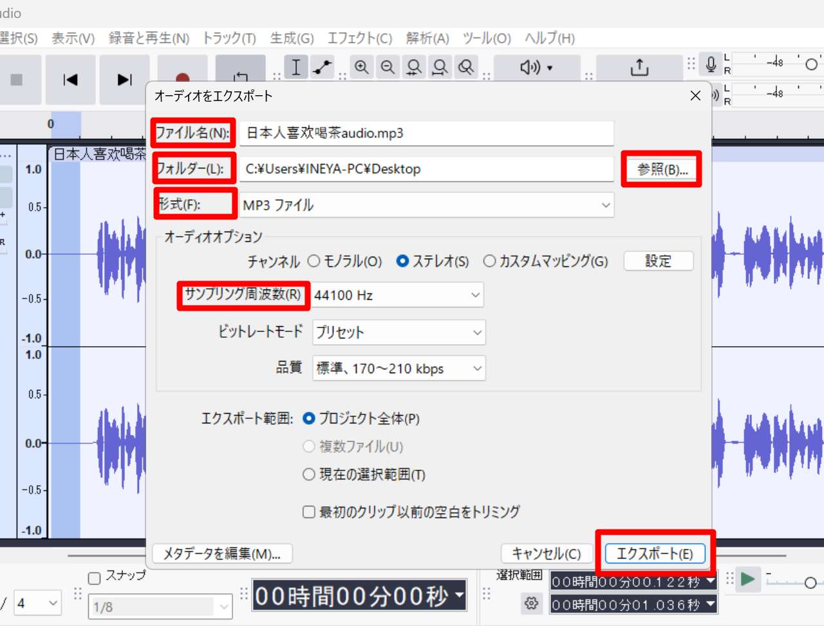
Task: Fit the project to window width
Action: tap(440, 67)
